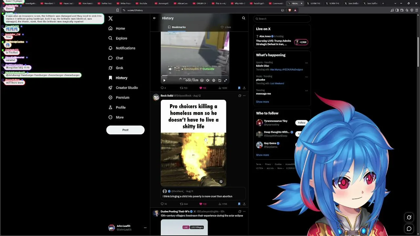The image size is (420, 236).
Task: Share the video post
Action: 244,88
